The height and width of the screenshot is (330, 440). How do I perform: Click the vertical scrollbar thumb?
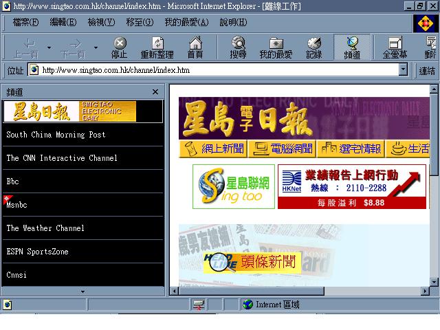click(434, 135)
